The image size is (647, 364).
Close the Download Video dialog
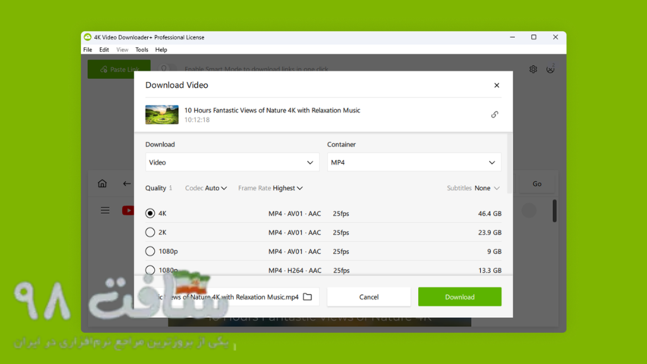[497, 85]
